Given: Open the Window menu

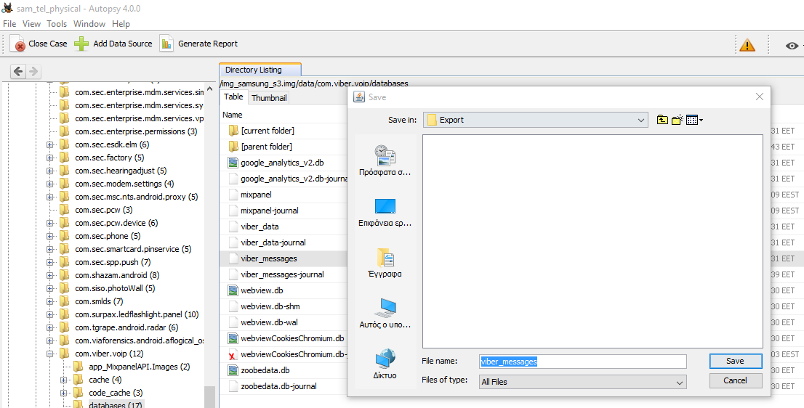Looking at the screenshot, I should click(89, 23).
